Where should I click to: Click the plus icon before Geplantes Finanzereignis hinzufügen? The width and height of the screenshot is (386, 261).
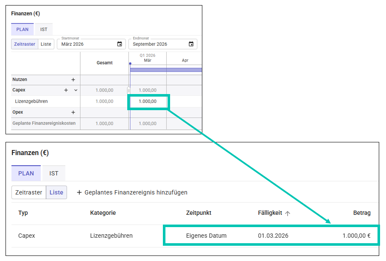tap(79, 192)
